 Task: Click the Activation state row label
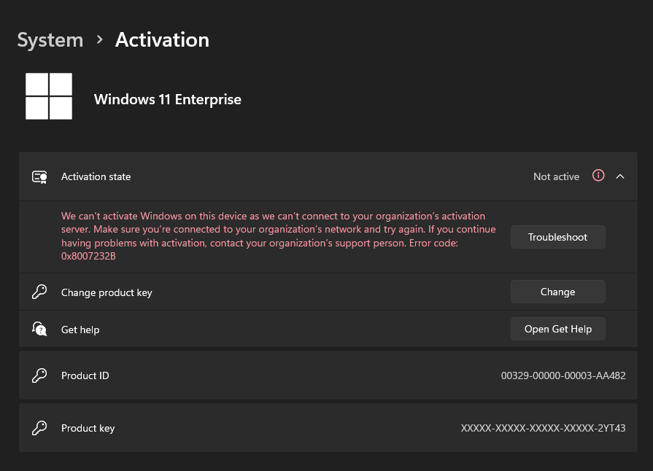click(x=96, y=176)
